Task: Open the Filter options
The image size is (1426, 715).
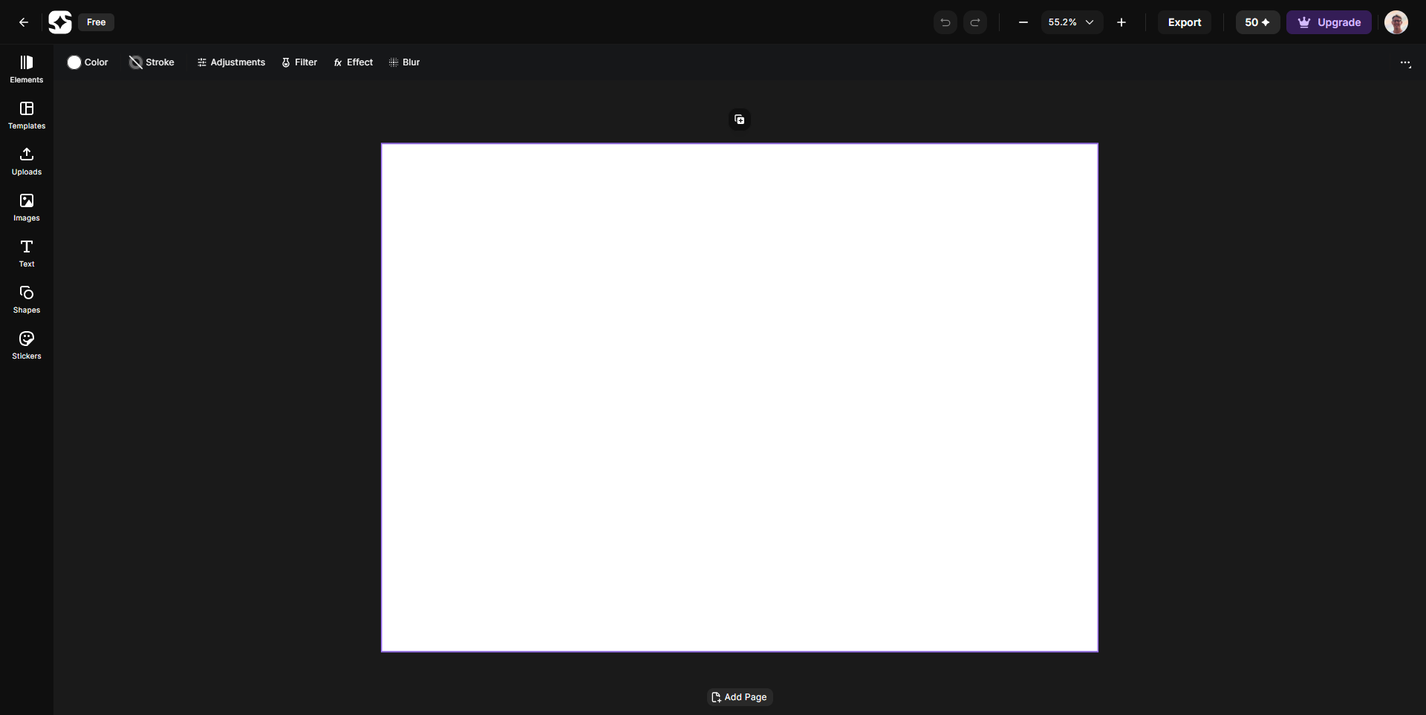Action: (299, 62)
